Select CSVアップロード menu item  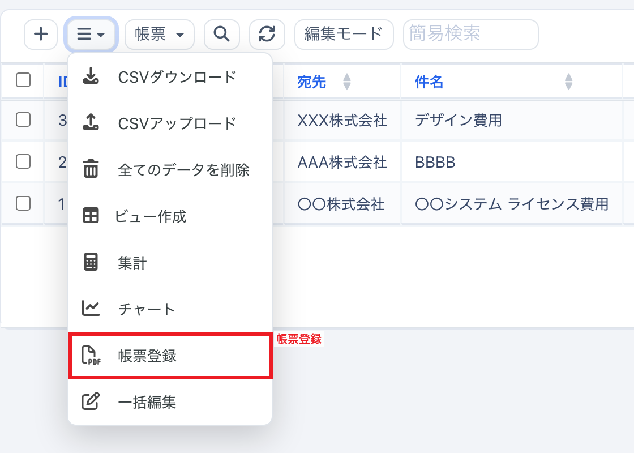click(x=170, y=123)
